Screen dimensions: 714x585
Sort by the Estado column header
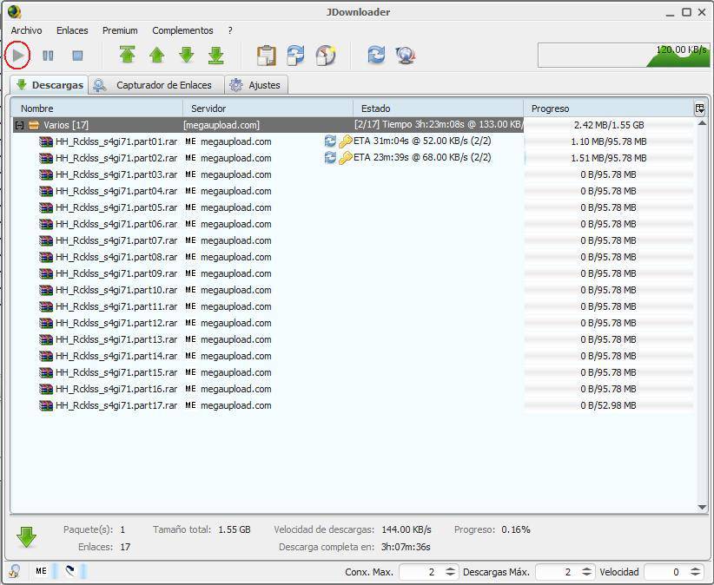tap(438, 108)
